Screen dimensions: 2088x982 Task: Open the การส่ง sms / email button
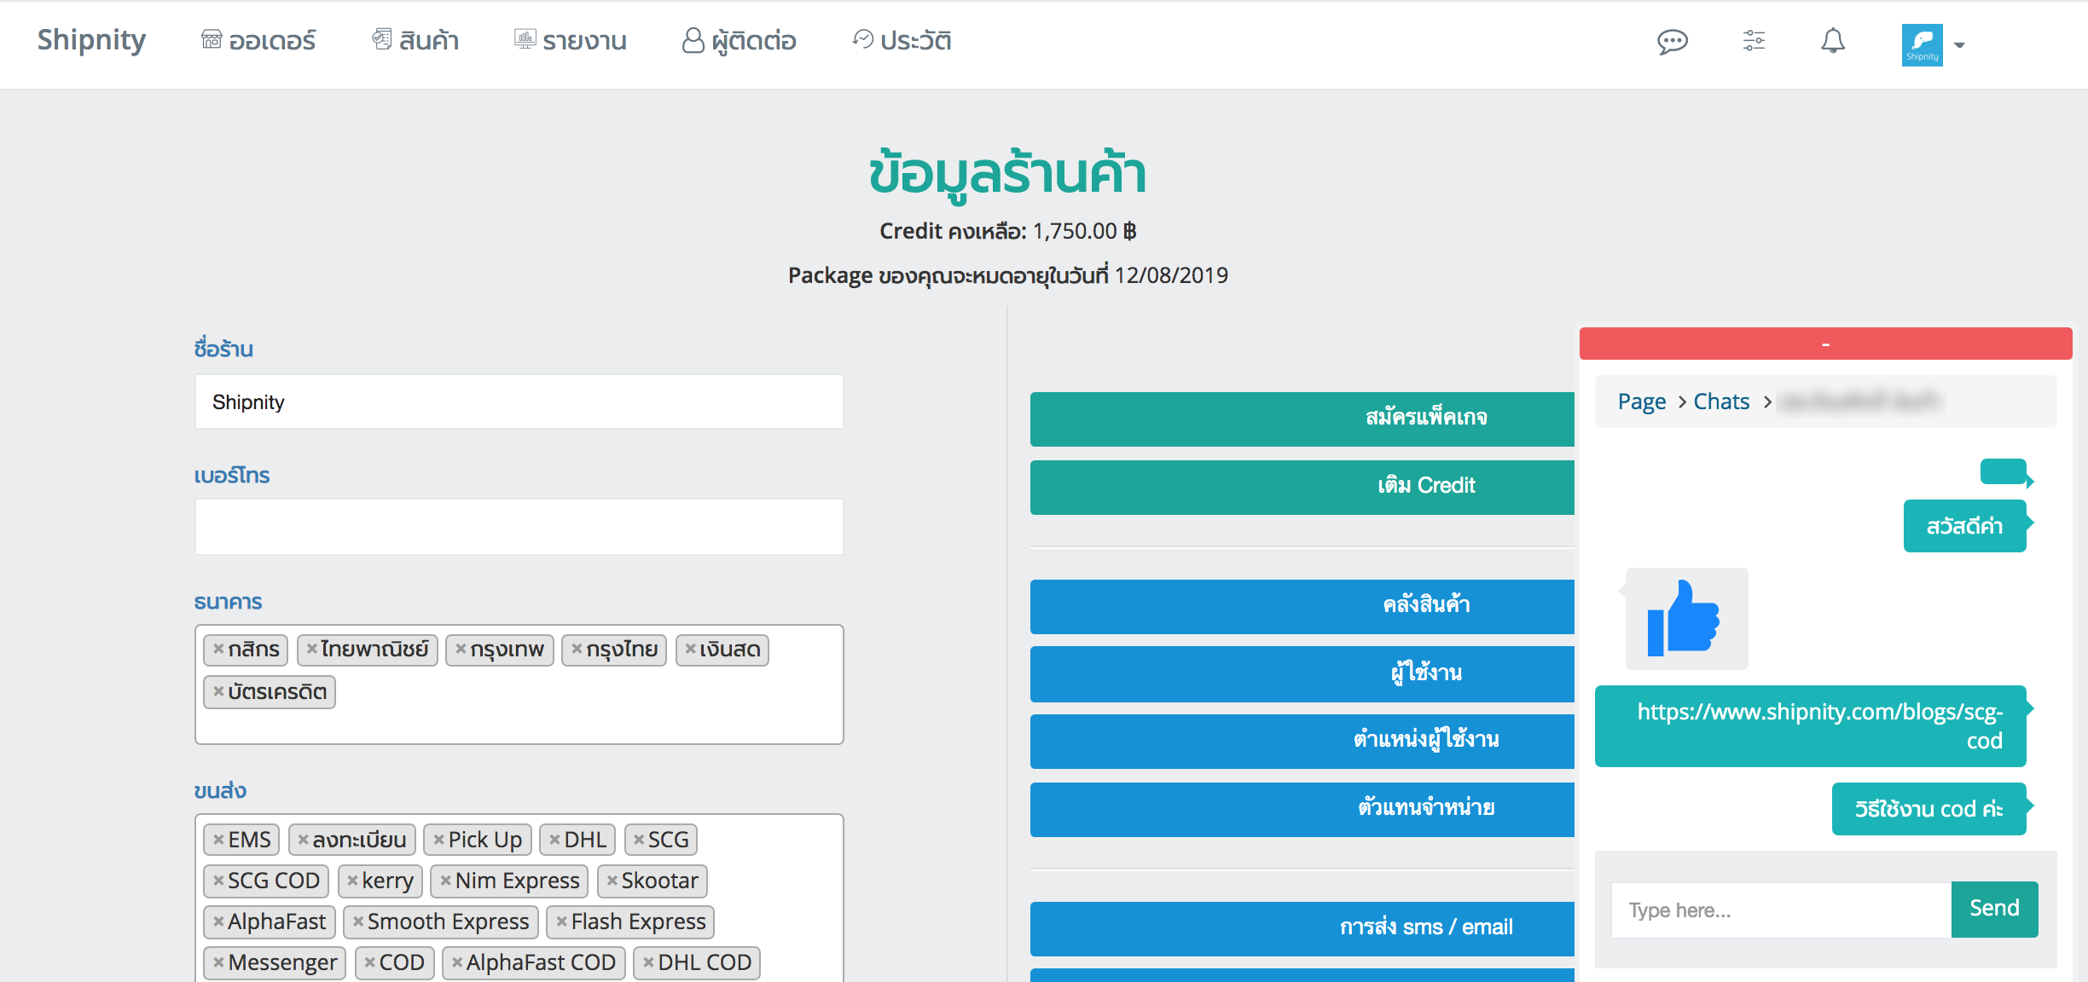pyautogui.click(x=1302, y=928)
